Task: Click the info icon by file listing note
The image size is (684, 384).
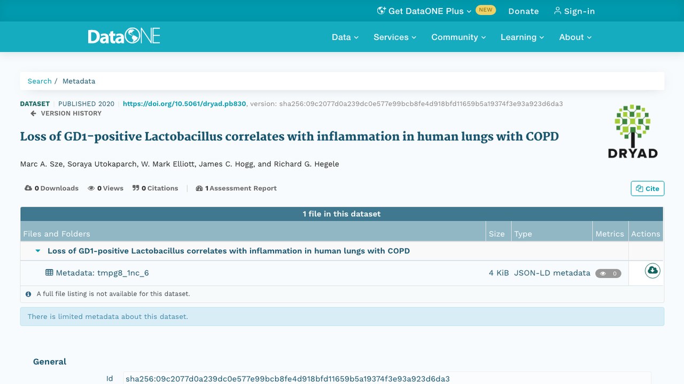Action: [x=29, y=294]
